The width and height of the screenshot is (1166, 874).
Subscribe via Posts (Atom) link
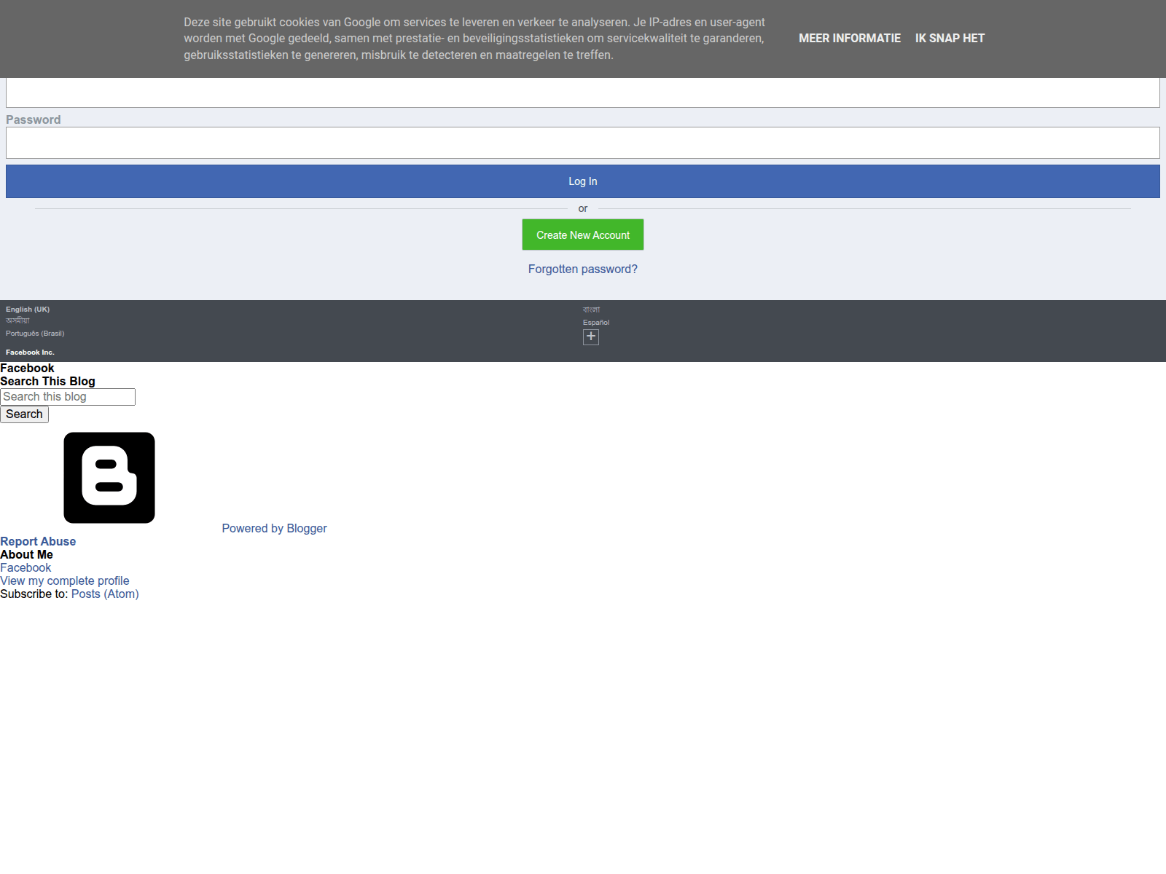coord(105,594)
